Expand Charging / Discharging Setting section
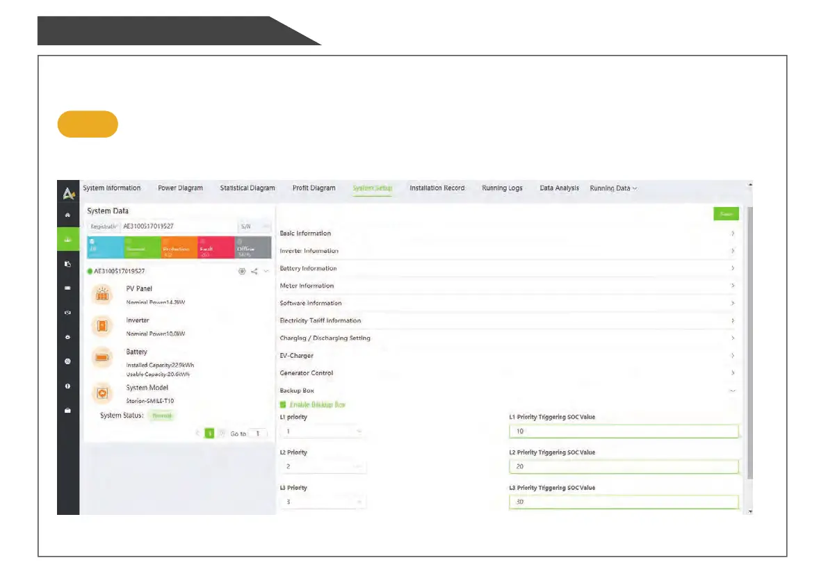Viewport: 828px width, 583px height. pos(508,338)
